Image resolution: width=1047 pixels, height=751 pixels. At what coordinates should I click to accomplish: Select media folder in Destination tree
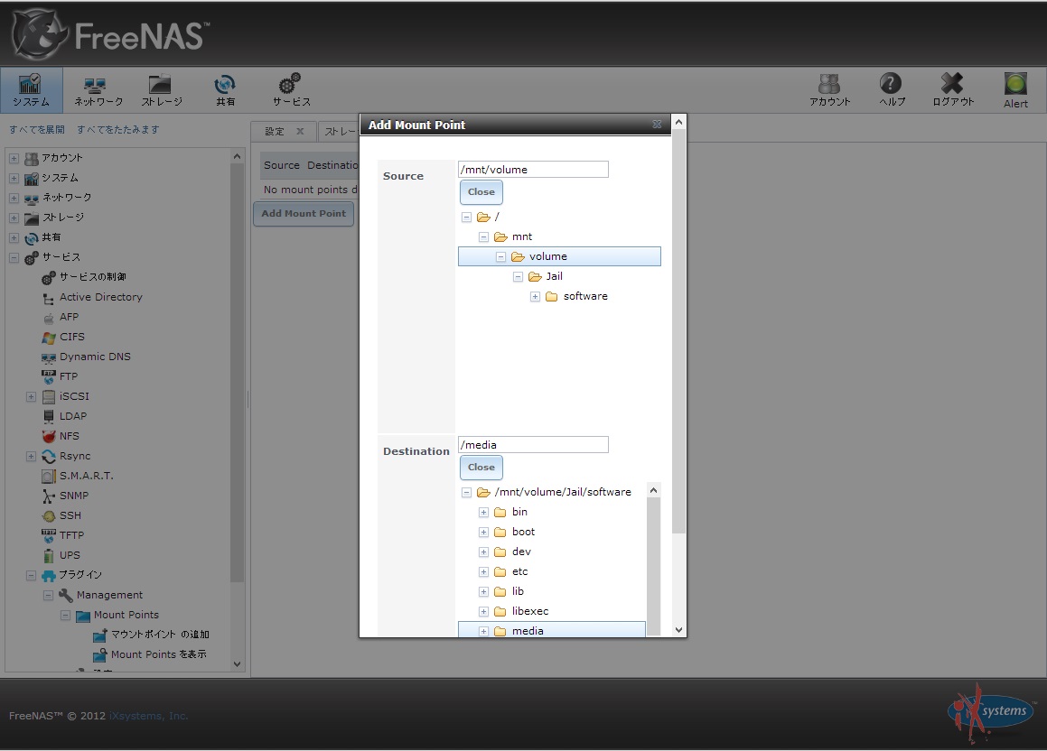[552, 630]
